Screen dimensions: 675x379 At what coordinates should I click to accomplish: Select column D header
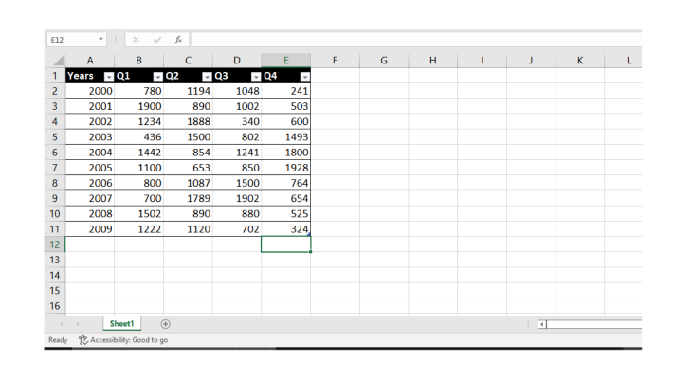237,61
